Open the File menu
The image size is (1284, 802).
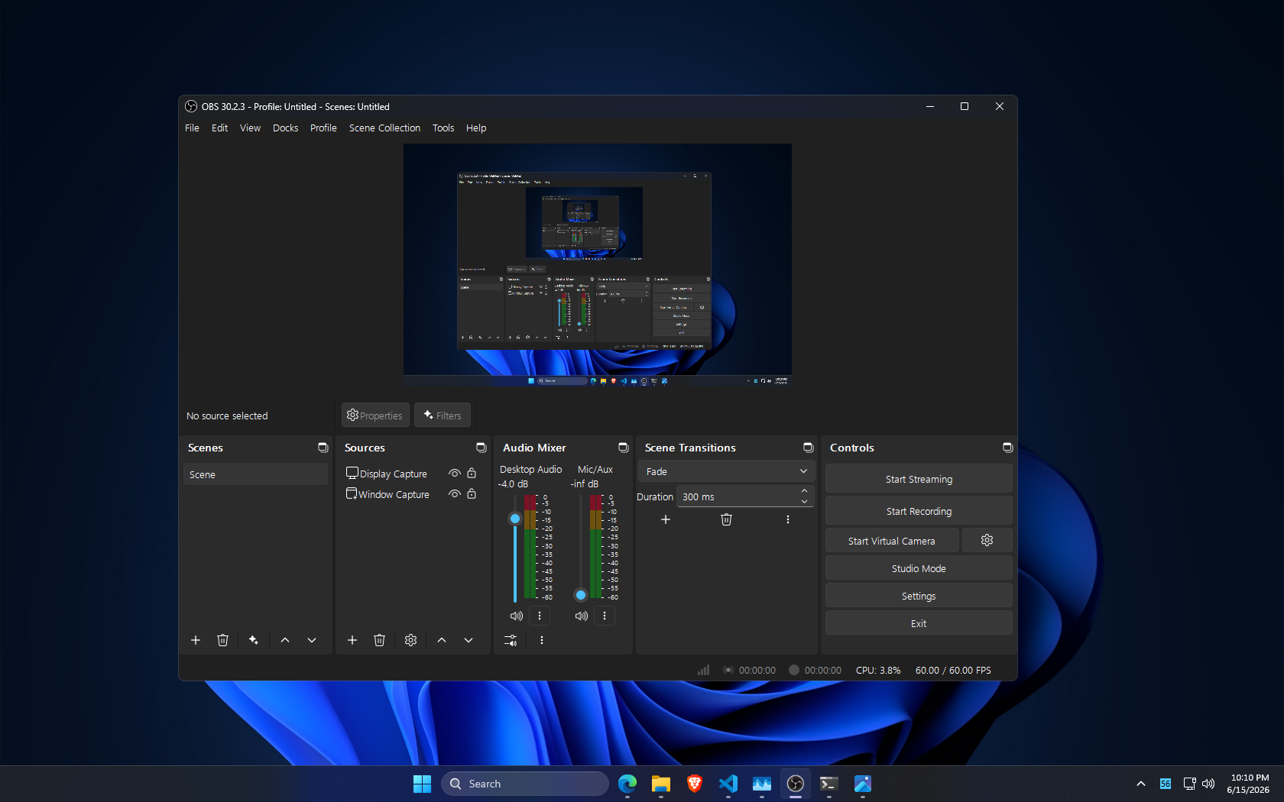(x=192, y=128)
